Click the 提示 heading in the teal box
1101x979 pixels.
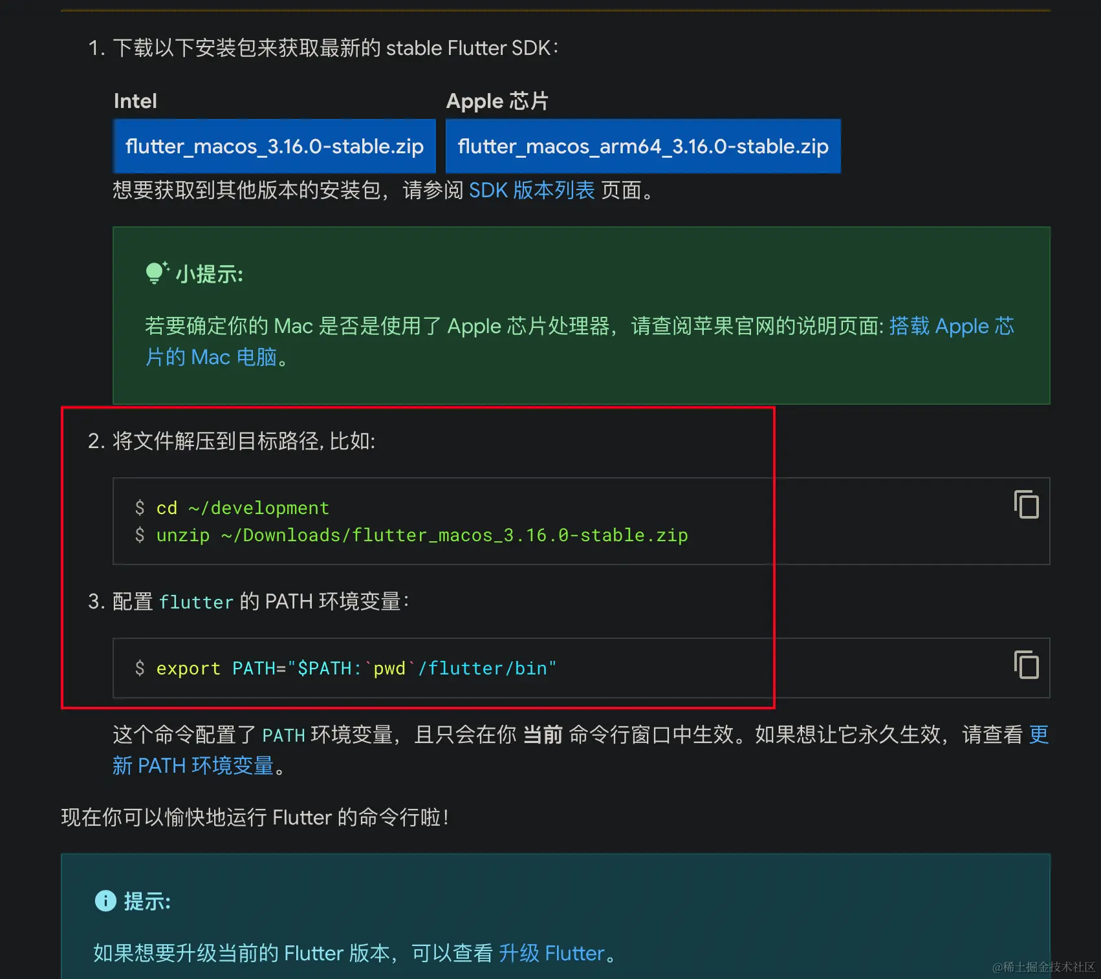[147, 901]
